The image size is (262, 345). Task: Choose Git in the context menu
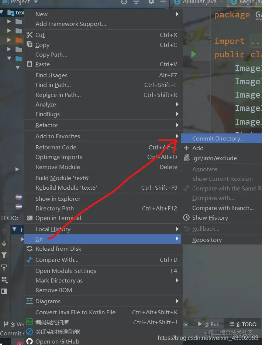pyautogui.click(x=103, y=239)
